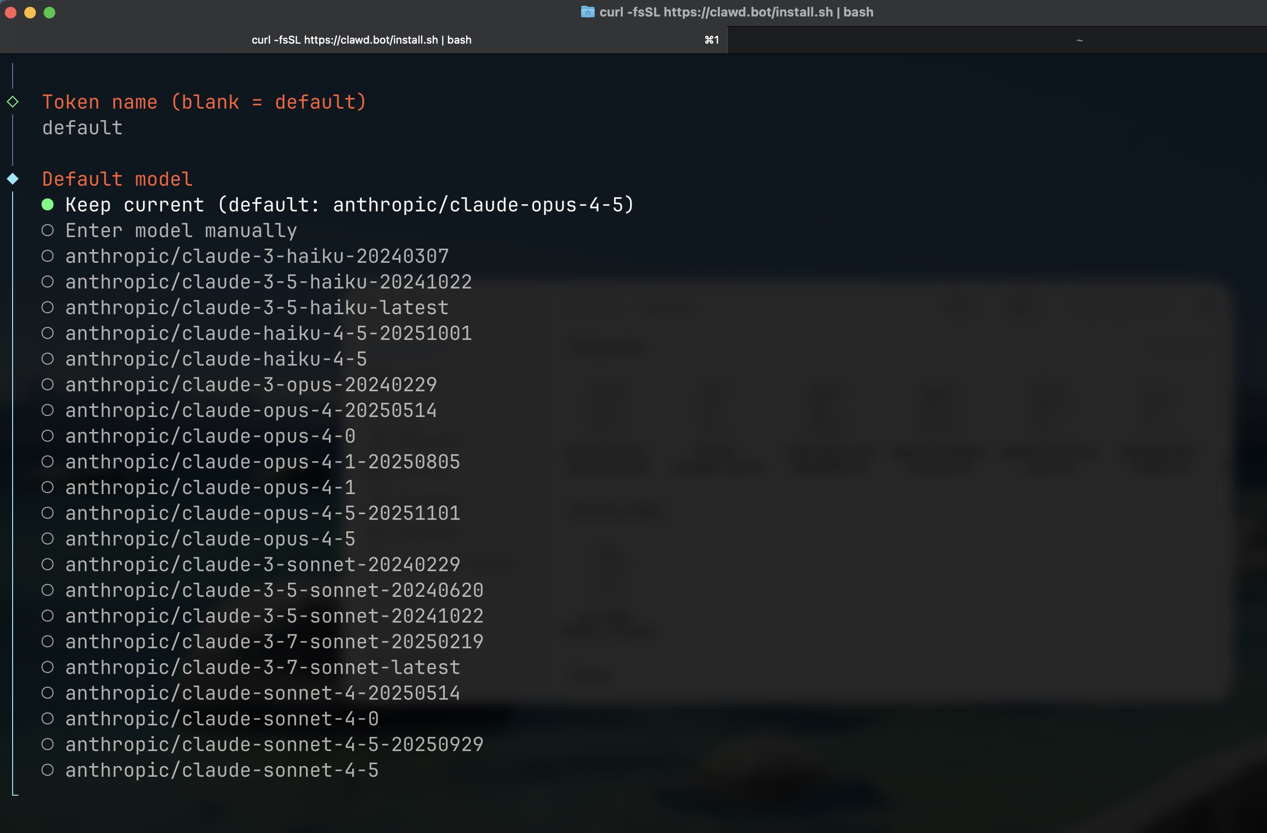Viewport: 1267px width, 833px height.
Task: Click the entered token value default
Action: pyautogui.click(x=82, y=128)
